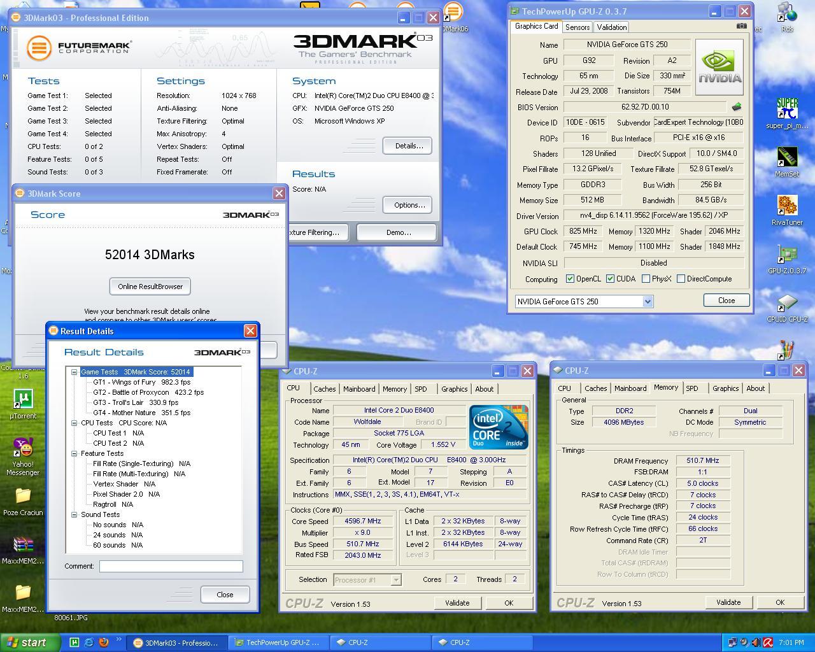Click the Options button in 3DMark03

tap(408, 205)
